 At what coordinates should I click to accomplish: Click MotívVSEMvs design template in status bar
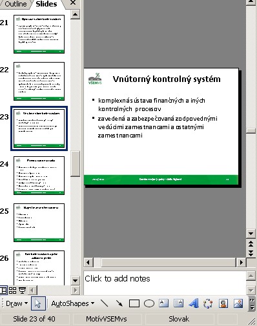coord(107,319)
